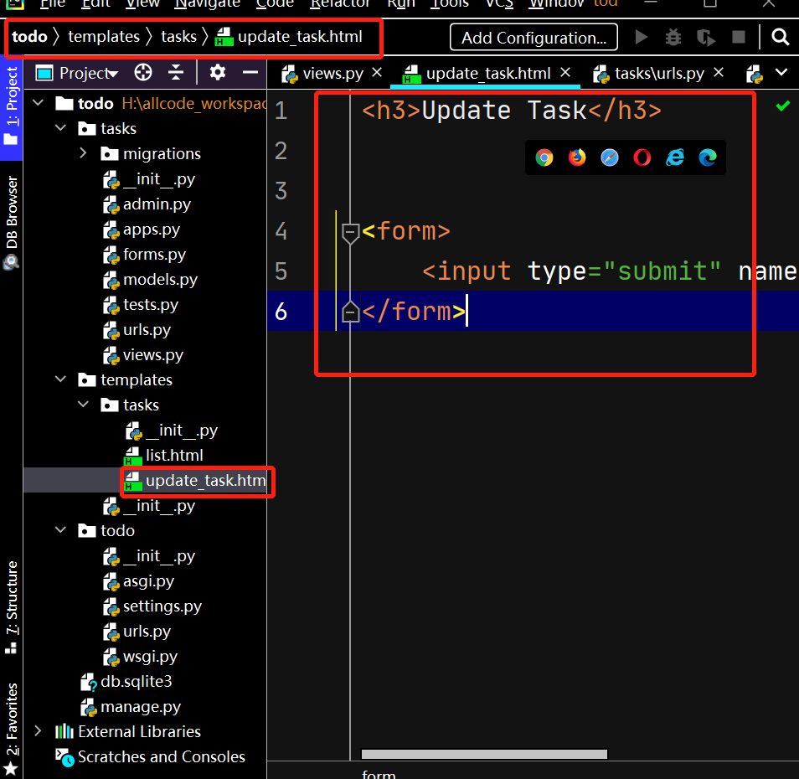Image resolution: width=799 pixels, height=779 pixels.
Task: Collapse the tasks folder under templates
Action: [x=83, y=405]
